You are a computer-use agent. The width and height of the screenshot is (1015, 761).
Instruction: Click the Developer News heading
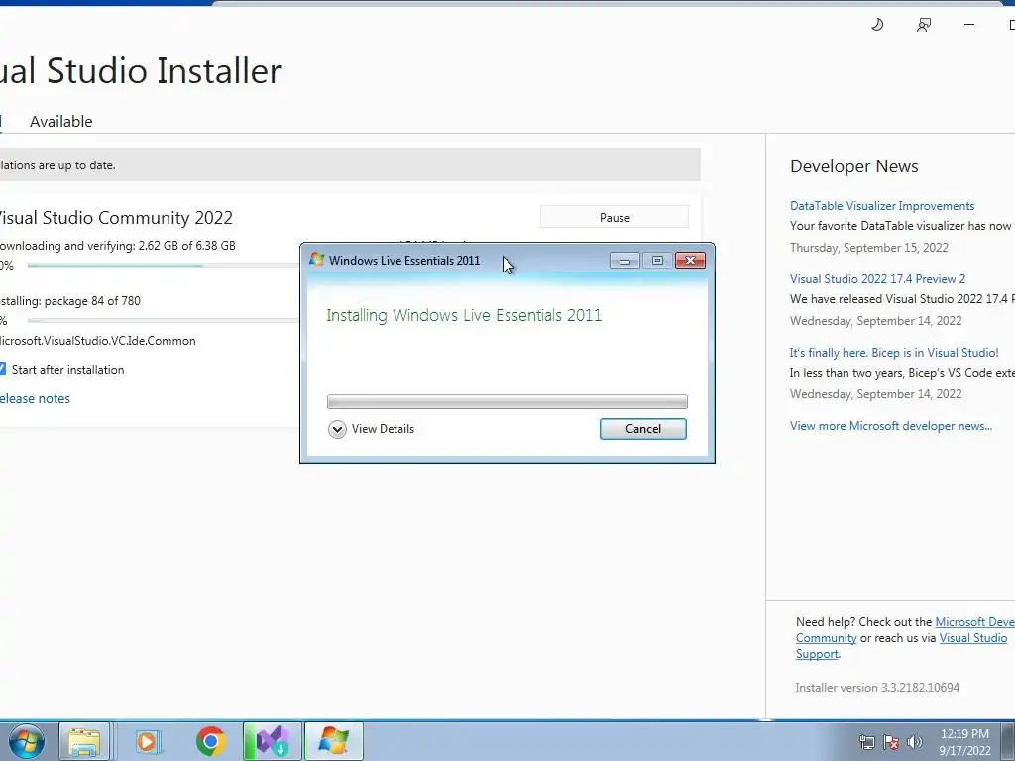pos(853,166)
